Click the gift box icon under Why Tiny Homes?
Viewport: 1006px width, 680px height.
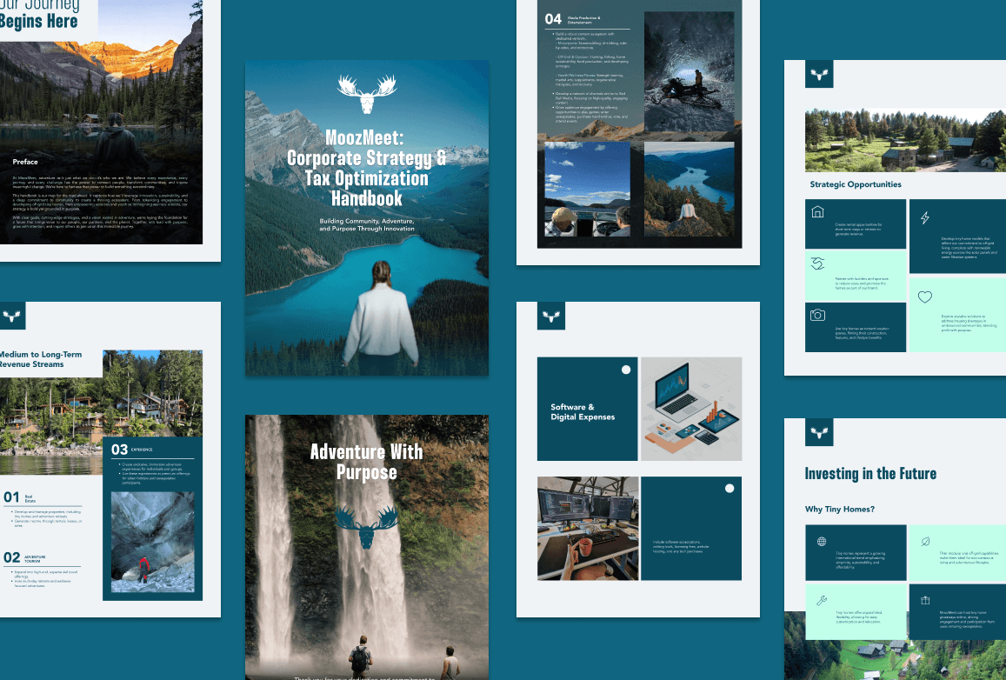[925, 601]
